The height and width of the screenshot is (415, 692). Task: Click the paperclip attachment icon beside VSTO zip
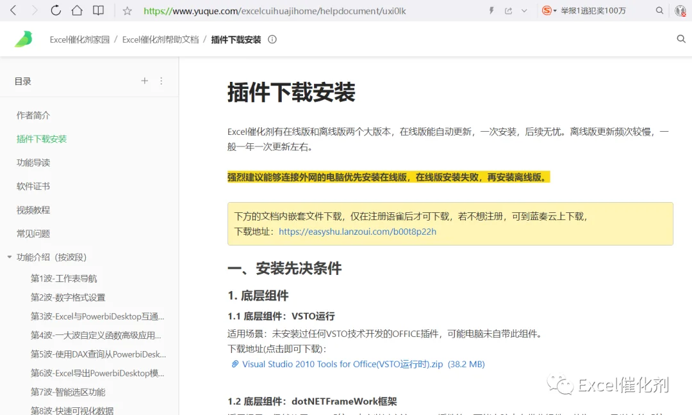[x=235, y=364]
